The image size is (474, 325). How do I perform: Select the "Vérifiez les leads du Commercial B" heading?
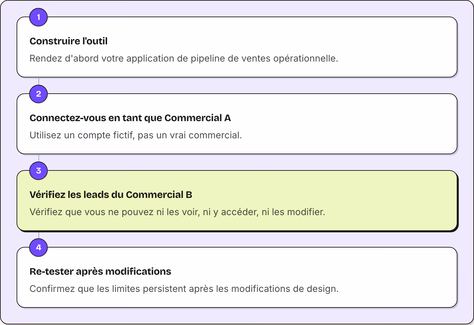coord(111,195)
